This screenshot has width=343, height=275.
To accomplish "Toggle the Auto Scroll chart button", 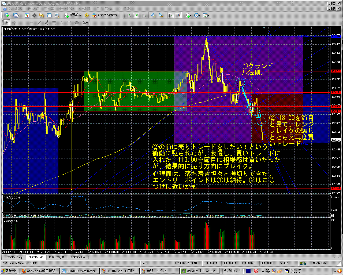I will coord(170,15).
